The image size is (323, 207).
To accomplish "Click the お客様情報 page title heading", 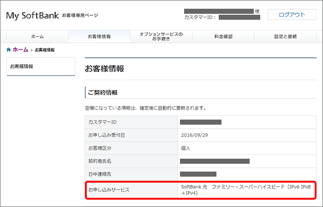I will coord(104,69).
